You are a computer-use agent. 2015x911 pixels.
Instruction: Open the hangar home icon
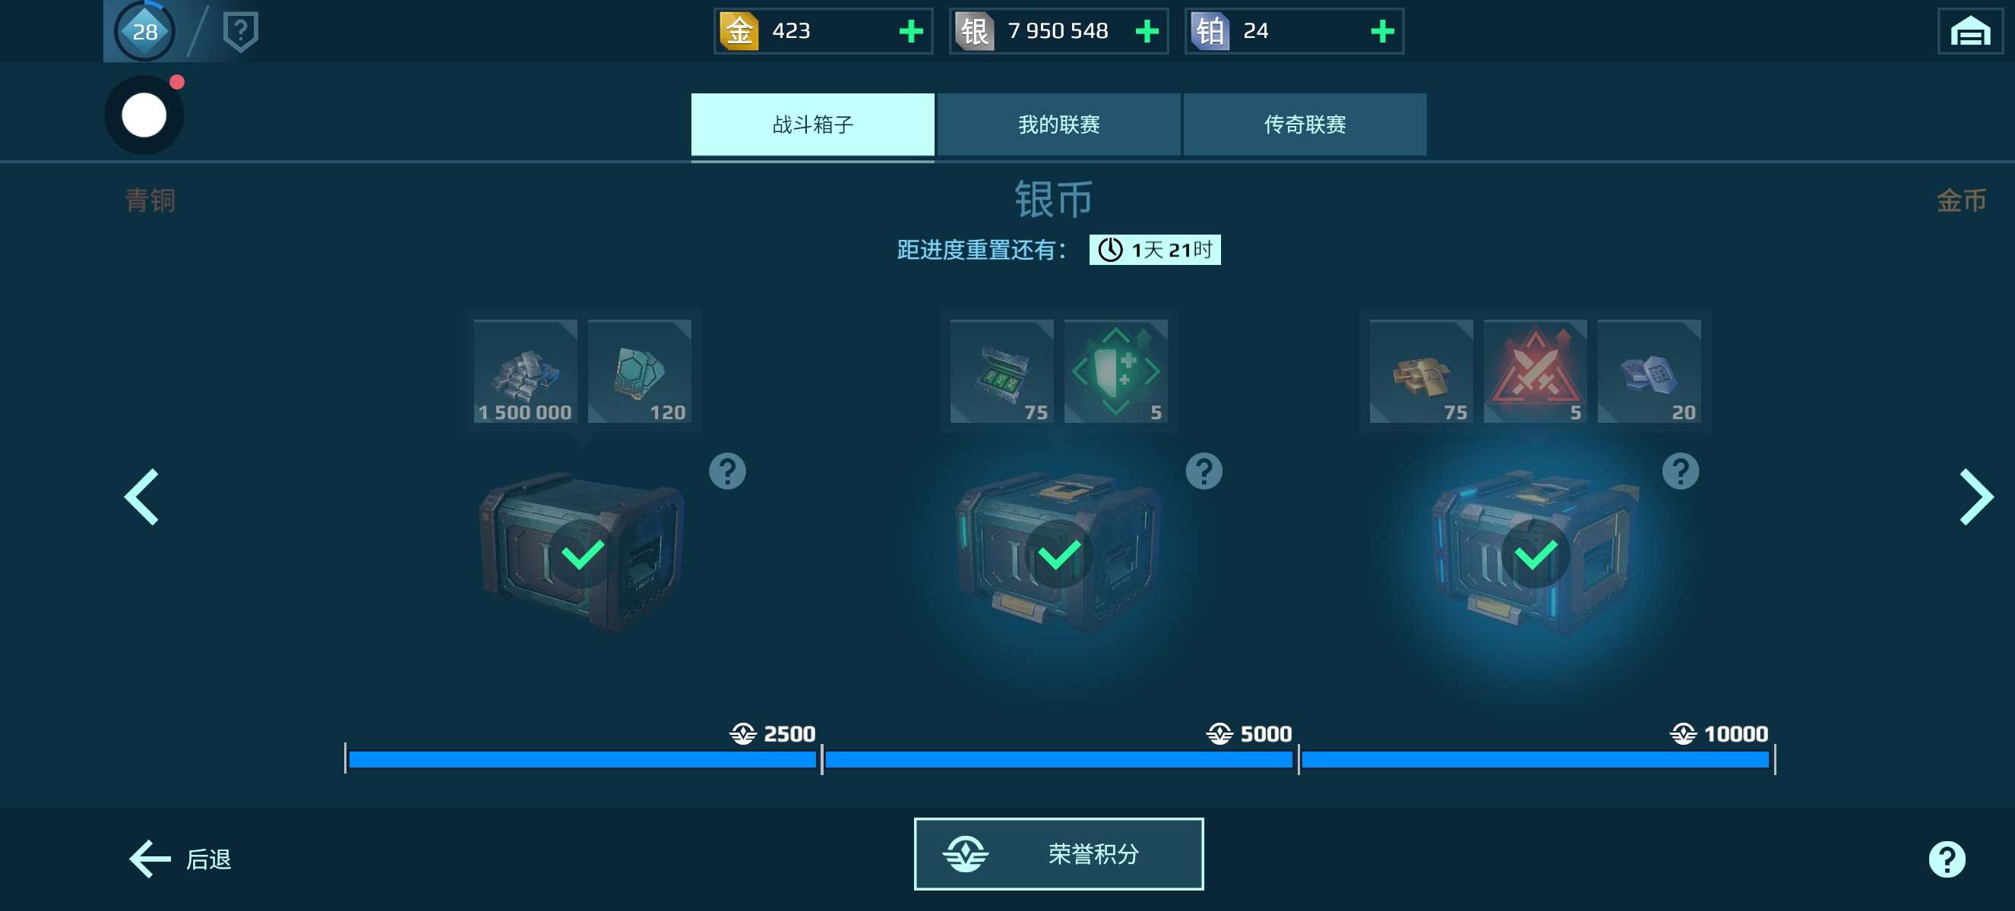pos(1969,32)
